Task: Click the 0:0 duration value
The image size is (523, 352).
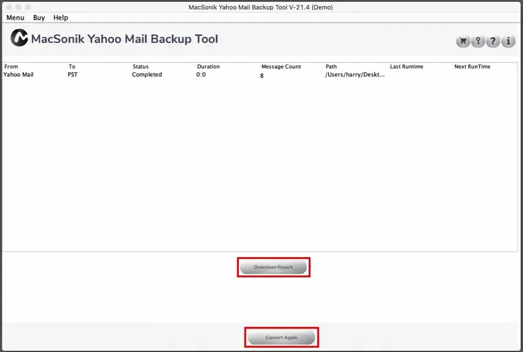Action: pyautogui.click(x=201, y=74)
